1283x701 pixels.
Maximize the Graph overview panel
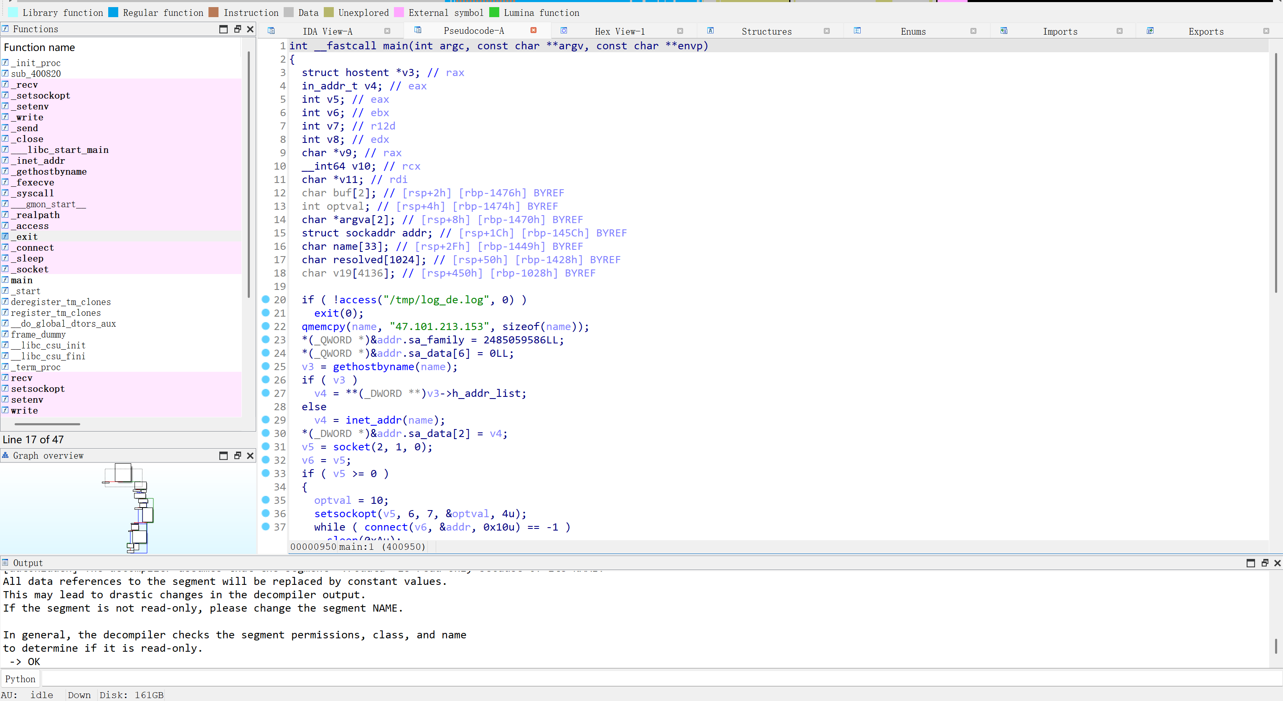224,455
